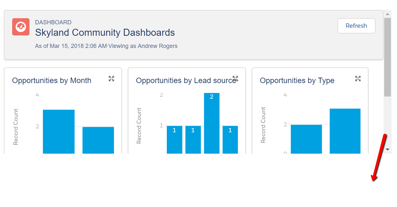Screen dimensions: 397x207
Task: Click the taller bar in Opportunities by Type
Action: (345, 131)
